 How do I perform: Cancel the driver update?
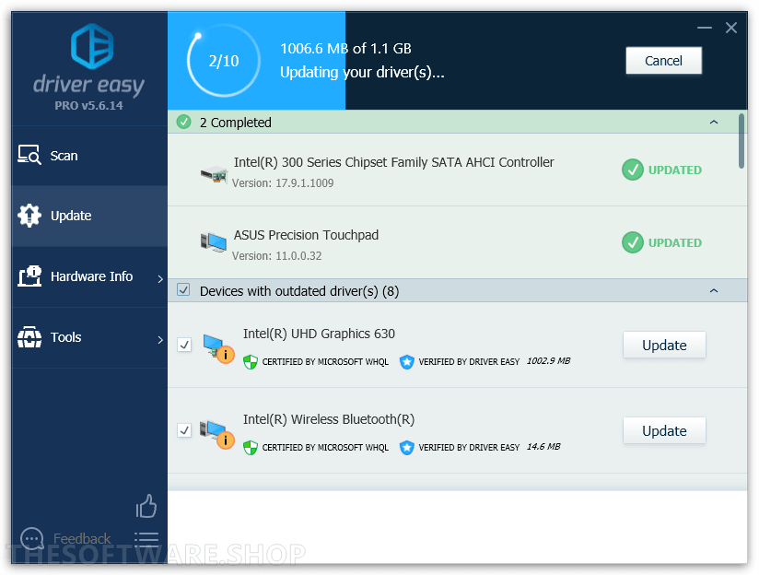(663, 61)
